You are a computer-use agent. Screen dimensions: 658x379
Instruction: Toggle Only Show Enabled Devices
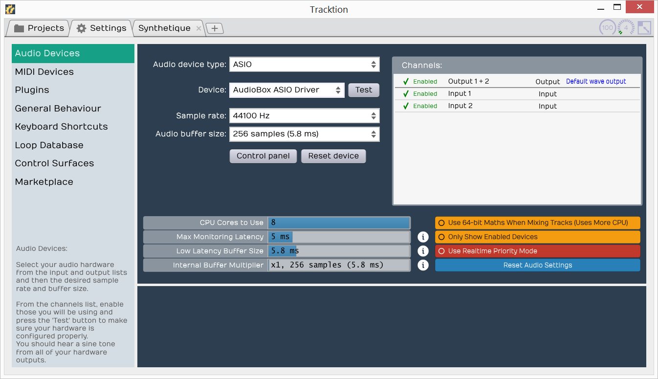[537, 237]
